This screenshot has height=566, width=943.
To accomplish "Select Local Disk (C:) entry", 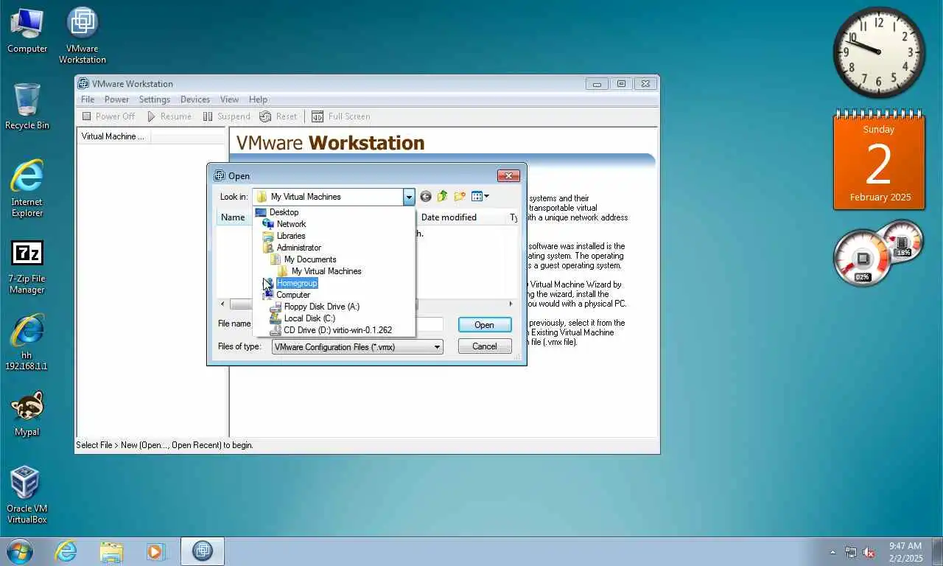I will click(309, 318).
